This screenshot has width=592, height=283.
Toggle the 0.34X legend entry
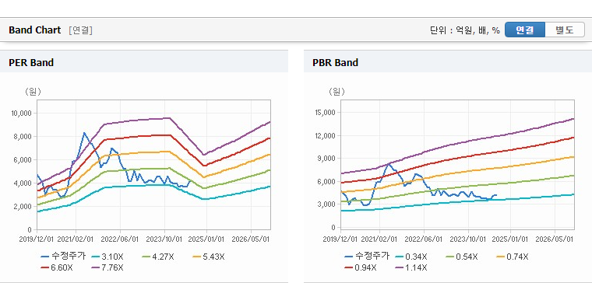[x=411, y=257]
